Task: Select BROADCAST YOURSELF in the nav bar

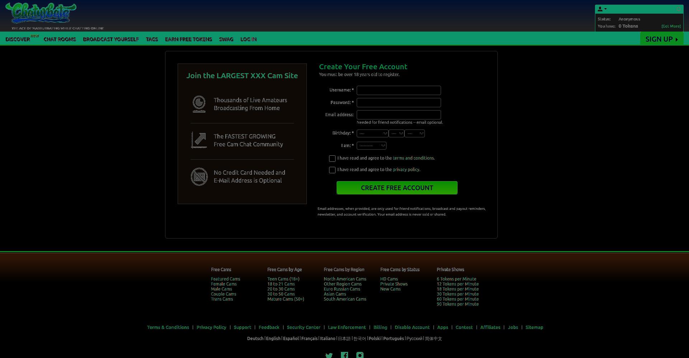Action: click(111, 39)
